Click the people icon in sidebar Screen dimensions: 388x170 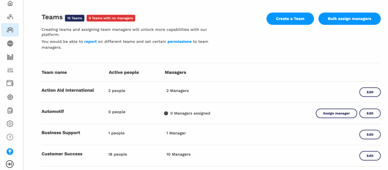click(x=10, y=17)
